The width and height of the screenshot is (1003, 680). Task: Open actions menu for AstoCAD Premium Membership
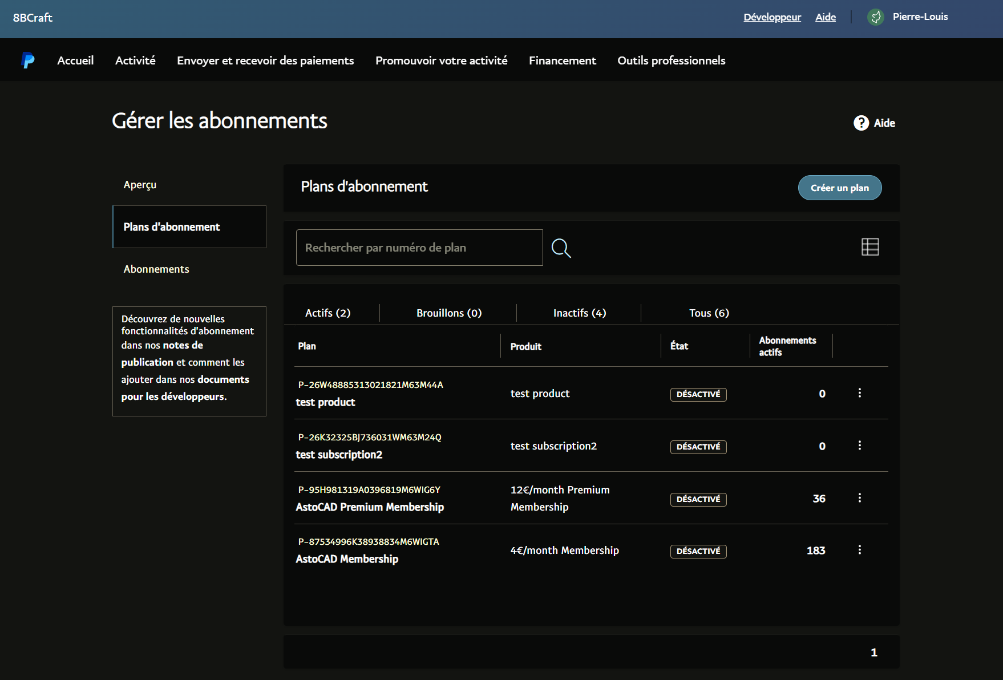[x=860, y=498]
